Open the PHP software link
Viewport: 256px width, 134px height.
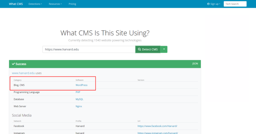click(78, 92)
